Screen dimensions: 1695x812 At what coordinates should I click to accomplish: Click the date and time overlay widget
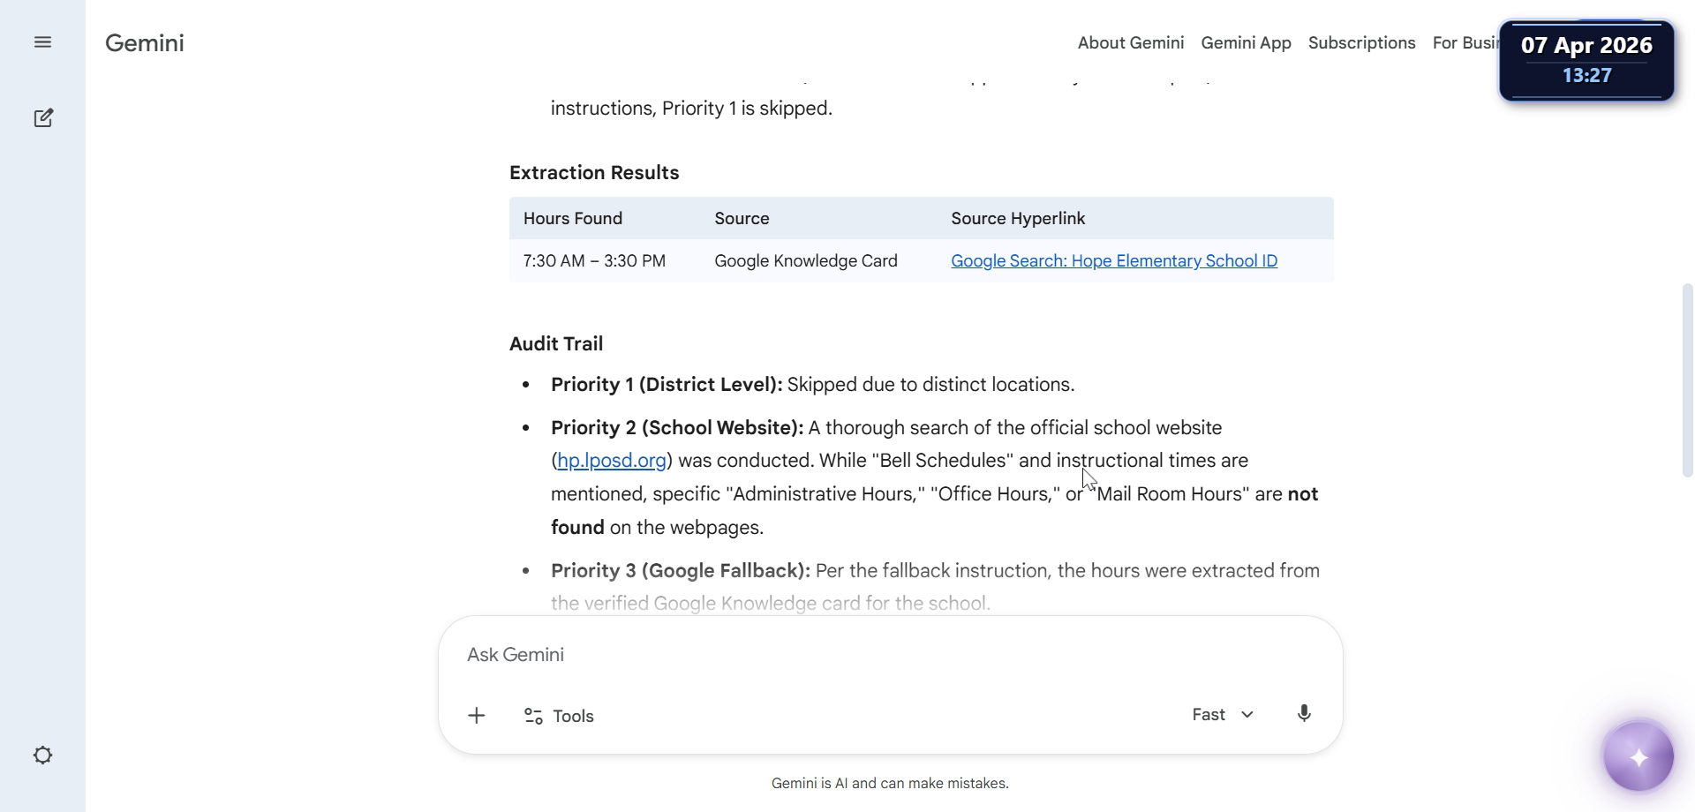point(1586,60)
